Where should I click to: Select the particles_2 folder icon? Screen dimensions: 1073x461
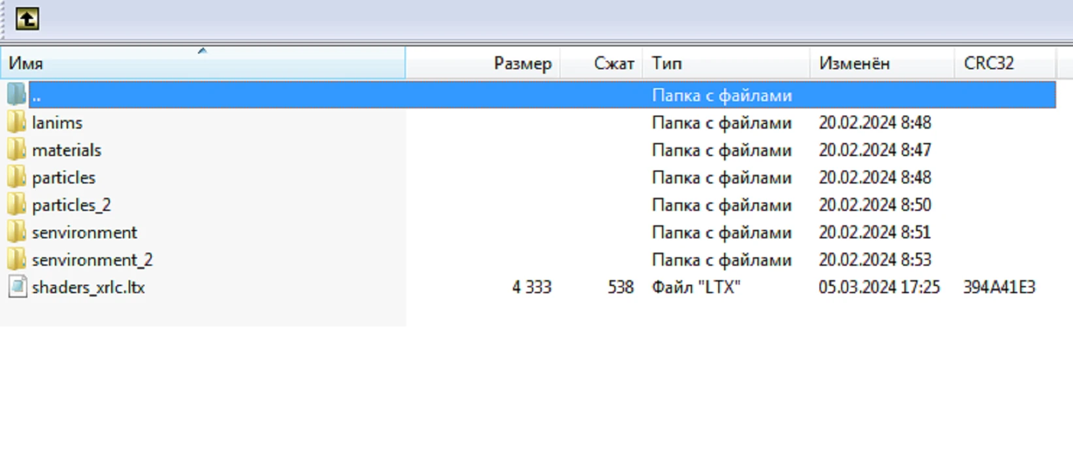tap(17, 205)
